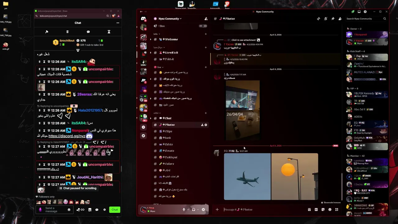This screenshot has height=224, width=398.
Task: Click Brave site settings icon in address bar
Action: [37, 16]
